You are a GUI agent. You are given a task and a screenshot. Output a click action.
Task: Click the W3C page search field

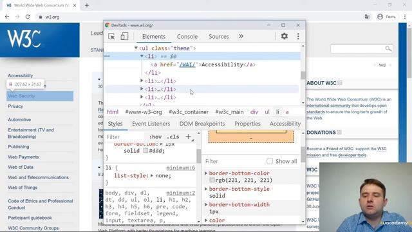358,49
